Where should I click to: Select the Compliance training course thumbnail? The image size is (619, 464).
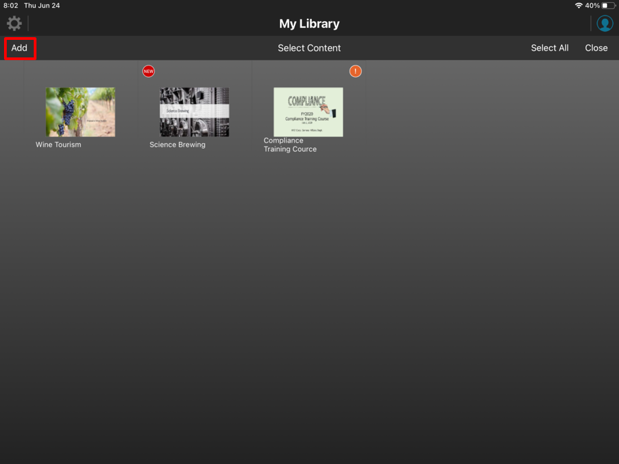pyautogui.click(x=308, y=111)
